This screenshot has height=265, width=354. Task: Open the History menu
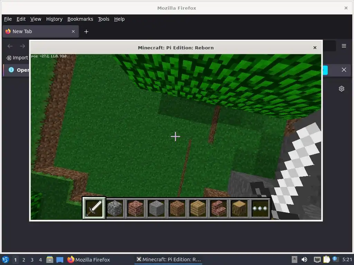click(x=54, y=19)
